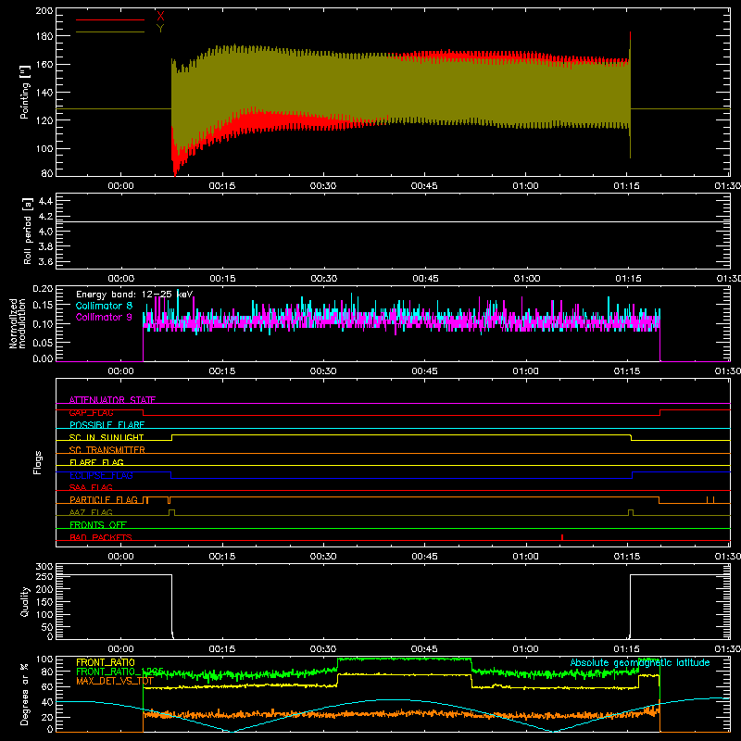Click the 250 tick on Quality axis
The width and height of the screenshot is (741, 741).
click(44, 576)
